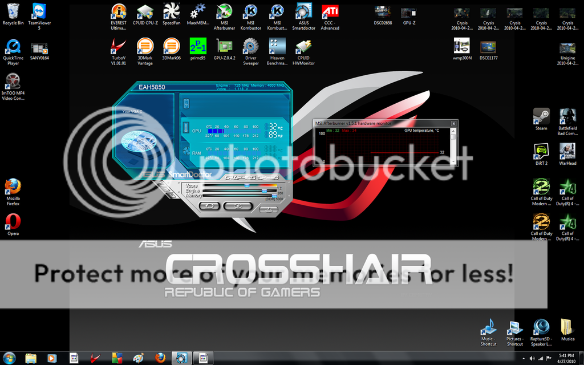584x365 pixels.
Task: Click SmartDoctor reset (undo arrow) button
Action: (209, 205)
